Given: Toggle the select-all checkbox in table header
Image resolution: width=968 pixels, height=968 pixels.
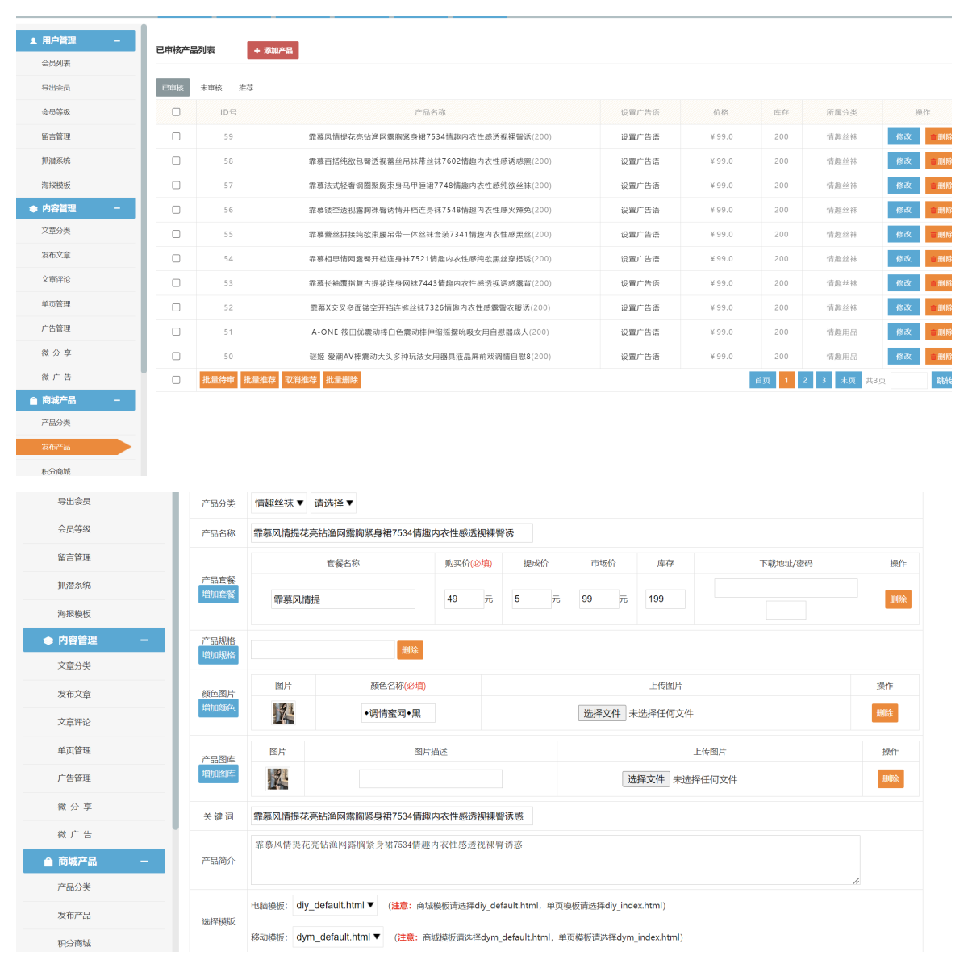Looking at the screenshot, I should pos(176,112).
